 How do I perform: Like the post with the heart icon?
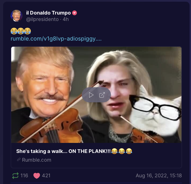pyautogui.click(x=37, y=176)
